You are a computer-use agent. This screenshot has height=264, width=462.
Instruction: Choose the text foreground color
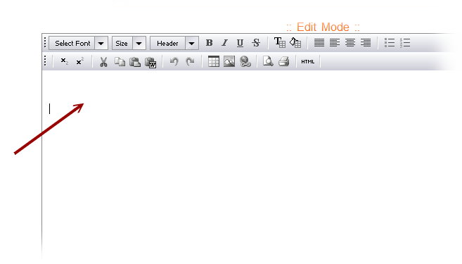click(280, 42)
